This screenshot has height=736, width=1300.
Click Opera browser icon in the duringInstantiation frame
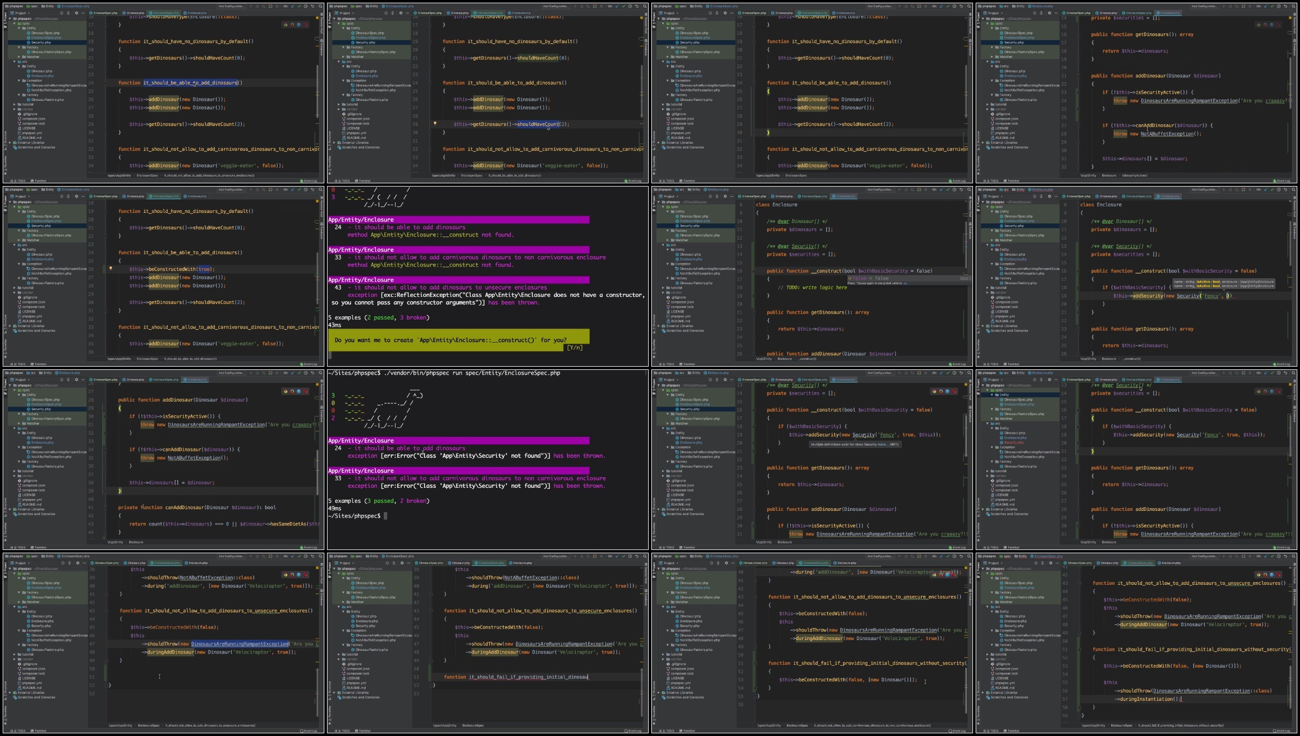(1279, 575)
